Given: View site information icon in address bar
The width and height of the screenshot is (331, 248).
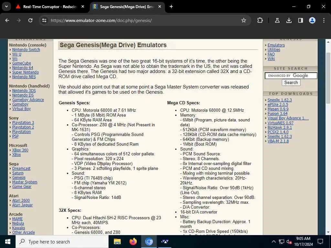Looking at the screenshot, I should (x=44, y=20).
